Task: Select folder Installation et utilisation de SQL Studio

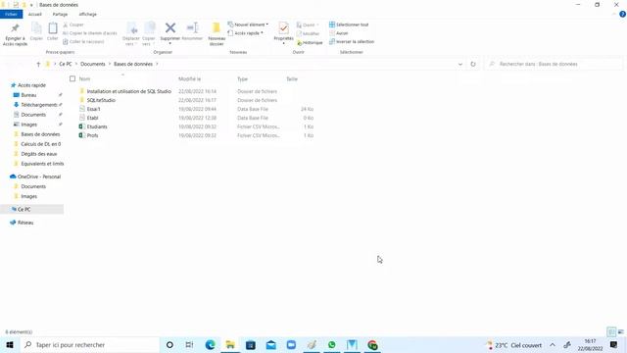Action: [128, 91]
